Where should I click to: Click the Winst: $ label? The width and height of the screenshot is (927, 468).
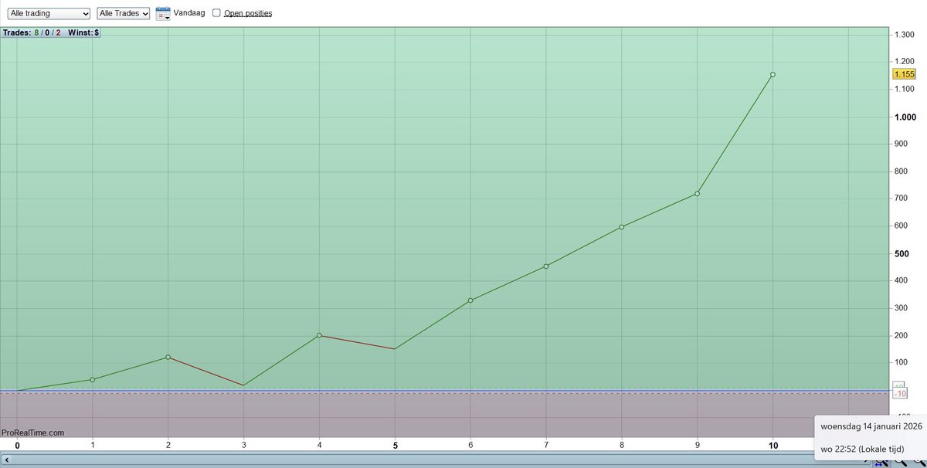[83, 32]
